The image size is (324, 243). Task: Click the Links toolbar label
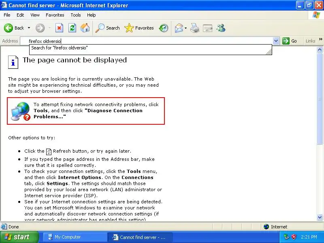pos(310,41)
